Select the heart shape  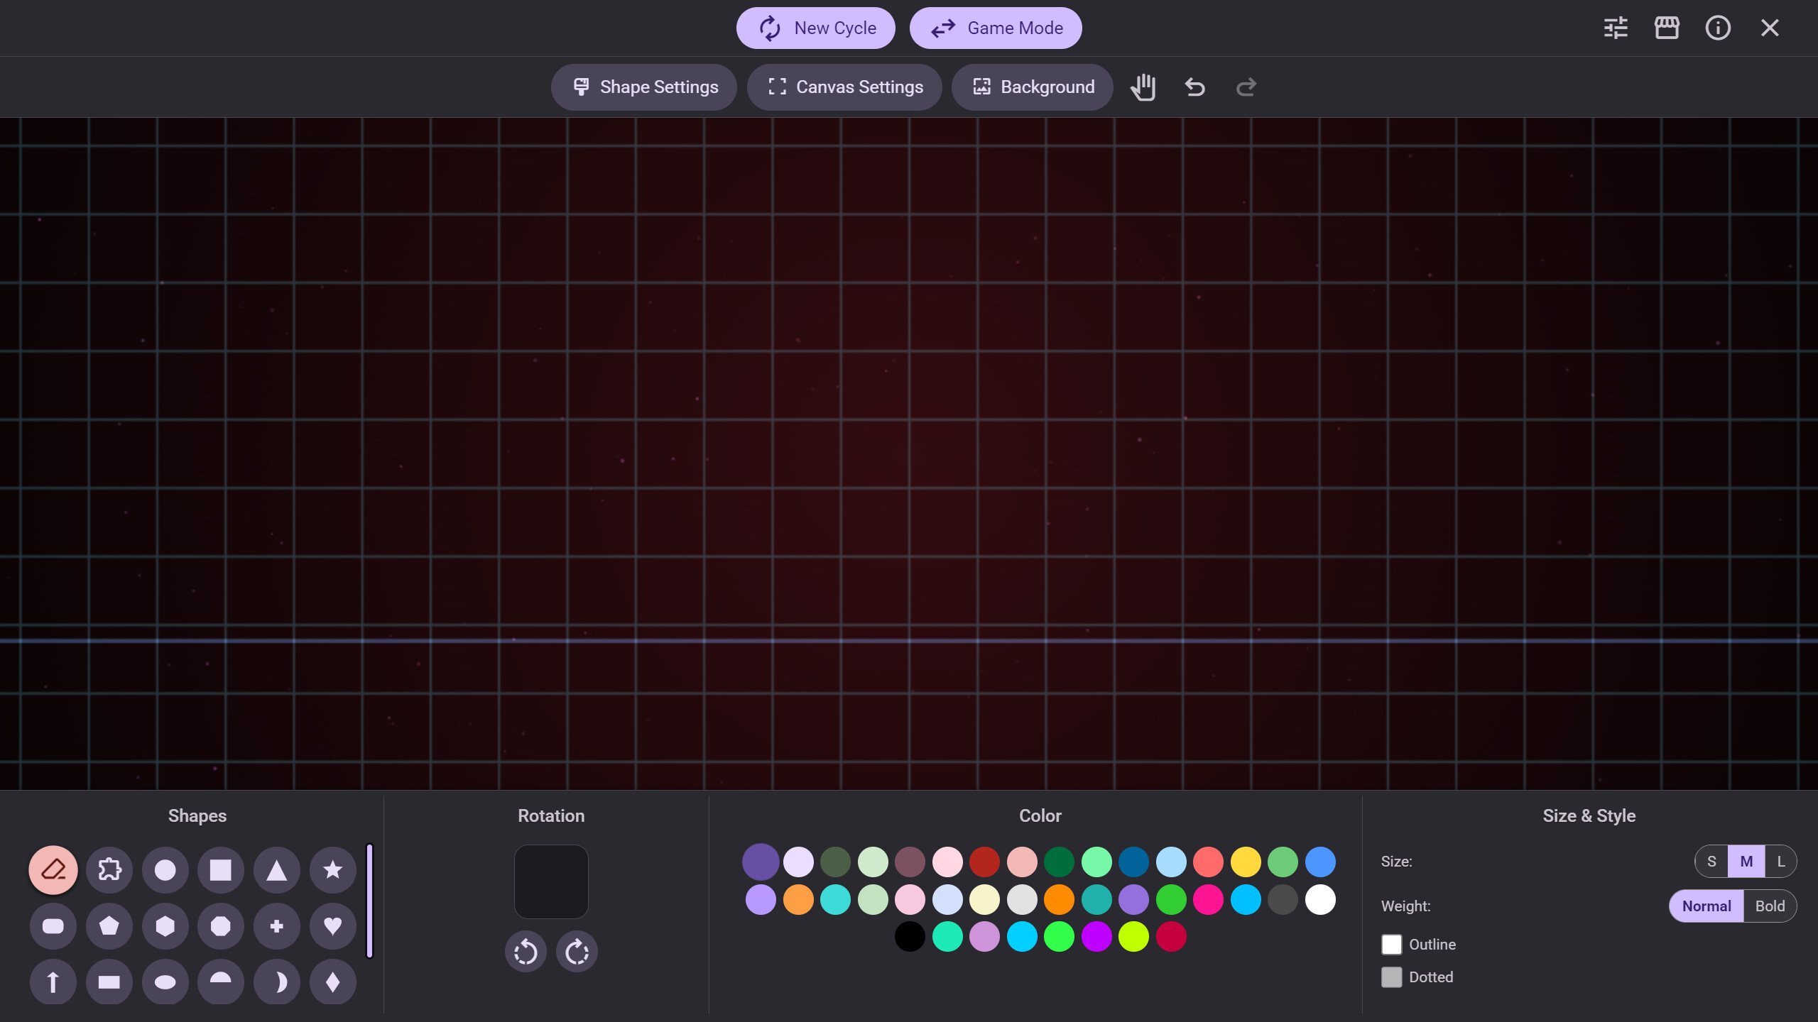coord(332,925)
